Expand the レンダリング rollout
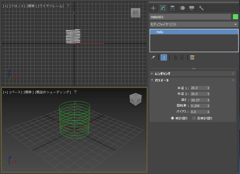This screenshot has width=240, height=174. pyautogui.click(x=193, y=74)
